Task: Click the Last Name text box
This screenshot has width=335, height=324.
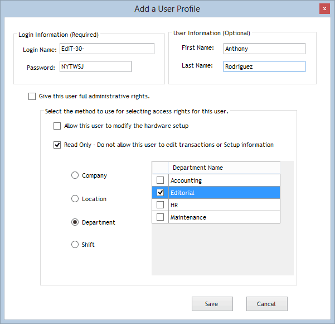Action: coord(264,66)
